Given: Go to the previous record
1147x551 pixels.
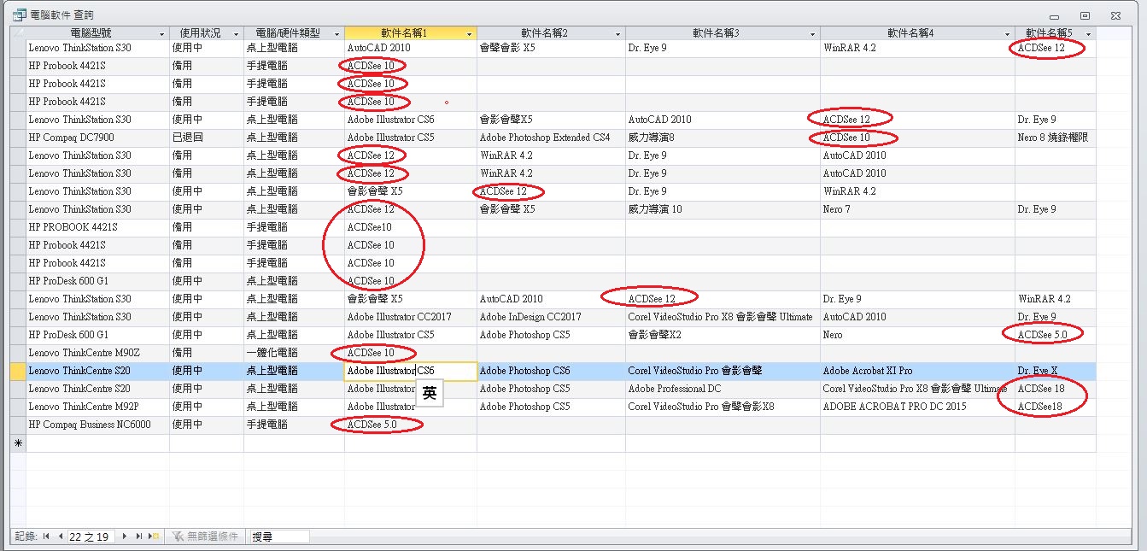Looking at the screenshot, I should tap(60, 536).
